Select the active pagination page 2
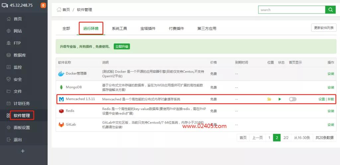This screenshot has width=340, height=165. coord(277,138)
